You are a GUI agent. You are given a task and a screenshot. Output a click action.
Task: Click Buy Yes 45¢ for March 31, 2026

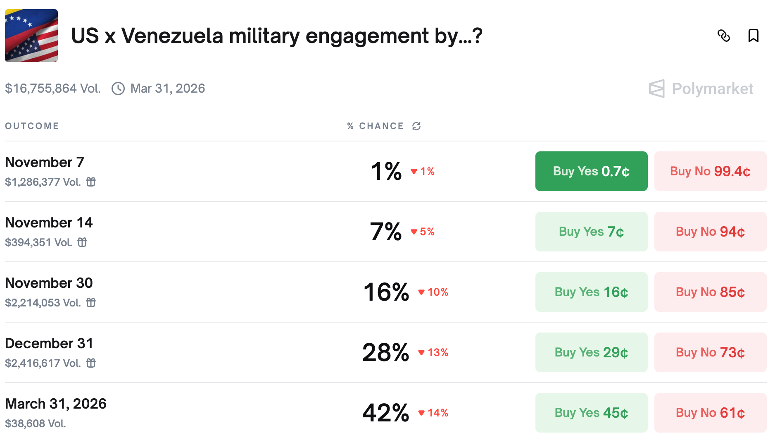[591, 413]
